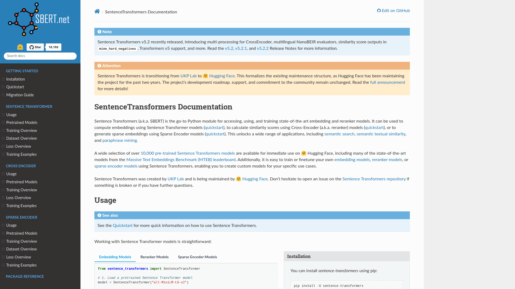Click the home icon in the breadcrumb
515x289 pixels.
(x=97, y=11)
